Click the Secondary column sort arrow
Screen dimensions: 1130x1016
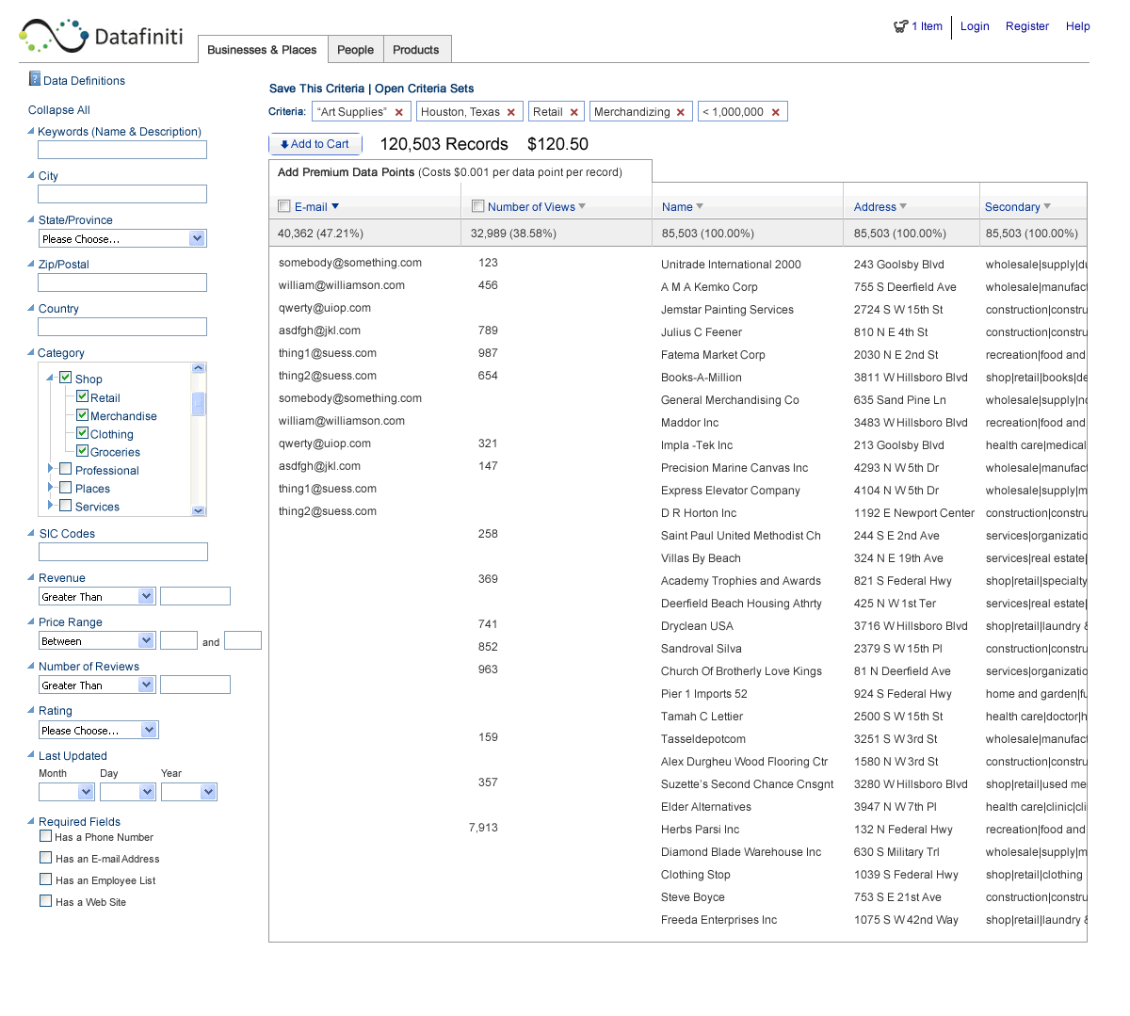1047,206
